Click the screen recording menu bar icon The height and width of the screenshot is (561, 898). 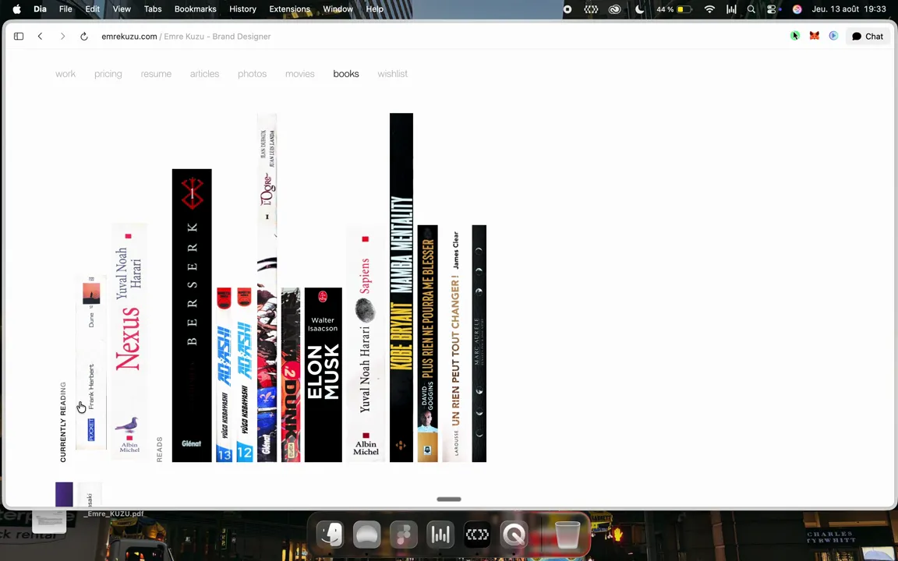567,9
